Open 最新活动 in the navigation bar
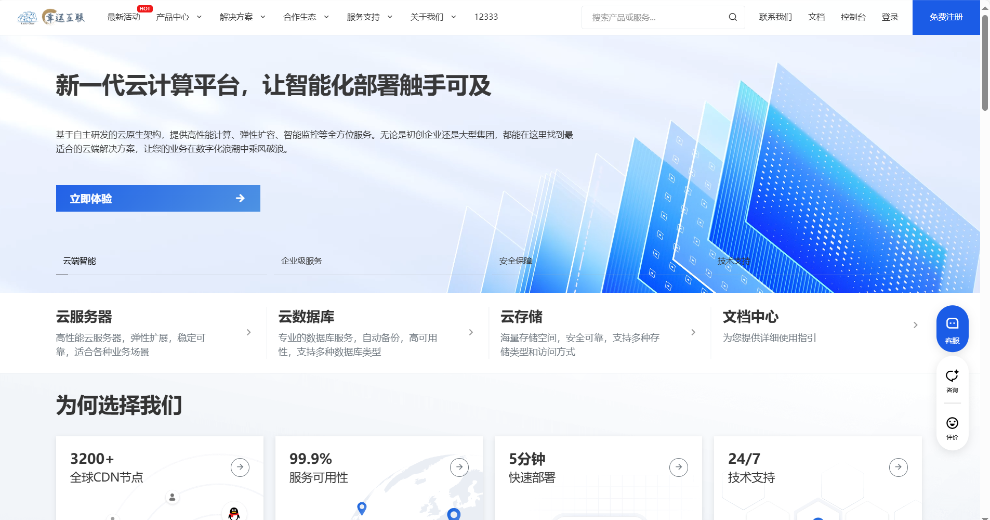Screen dimensions: 990x520 pyautogui.click(x=124, y=17)
